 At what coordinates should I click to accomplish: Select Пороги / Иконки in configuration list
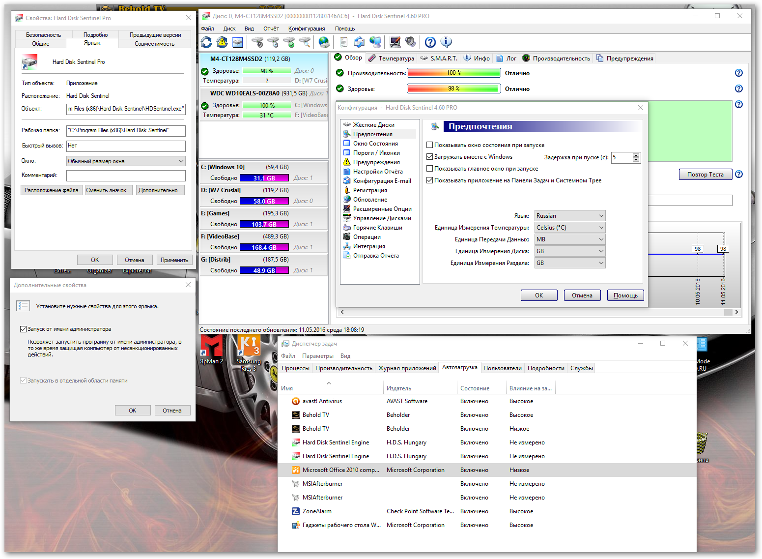point(377,153)
